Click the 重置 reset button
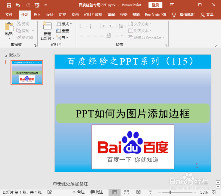Image resolution: width=221 pixels, height=196 pixels. (62, 31)
